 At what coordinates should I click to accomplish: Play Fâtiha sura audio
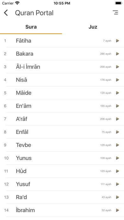(118, 41)
